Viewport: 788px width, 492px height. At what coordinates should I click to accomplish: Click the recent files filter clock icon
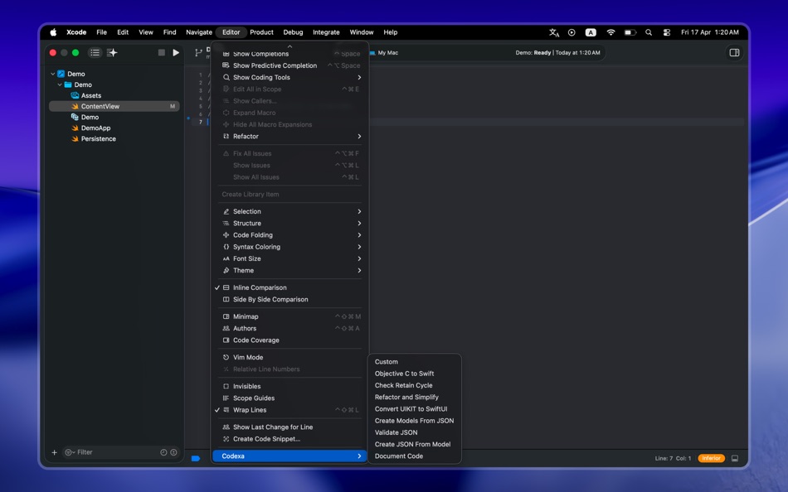point(163,452)
